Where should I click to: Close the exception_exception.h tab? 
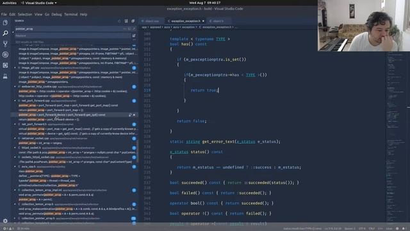(203, 21)
